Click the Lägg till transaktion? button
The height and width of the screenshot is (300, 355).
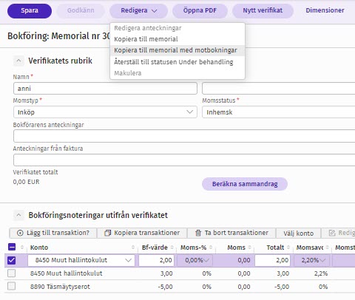click(x=53, y=233)
